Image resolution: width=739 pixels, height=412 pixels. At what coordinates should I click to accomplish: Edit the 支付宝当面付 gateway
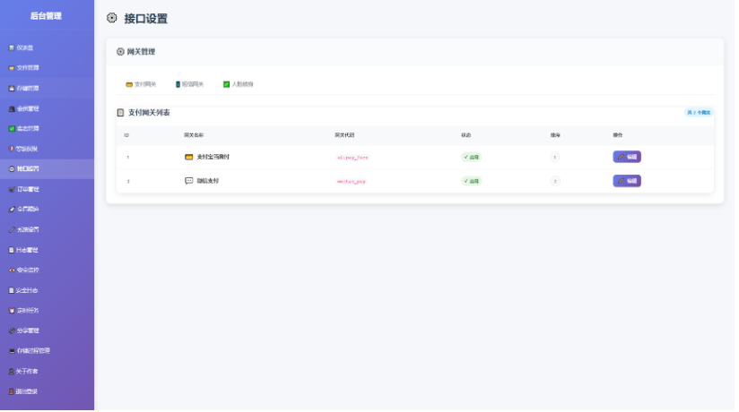click(x=626, y=157)
